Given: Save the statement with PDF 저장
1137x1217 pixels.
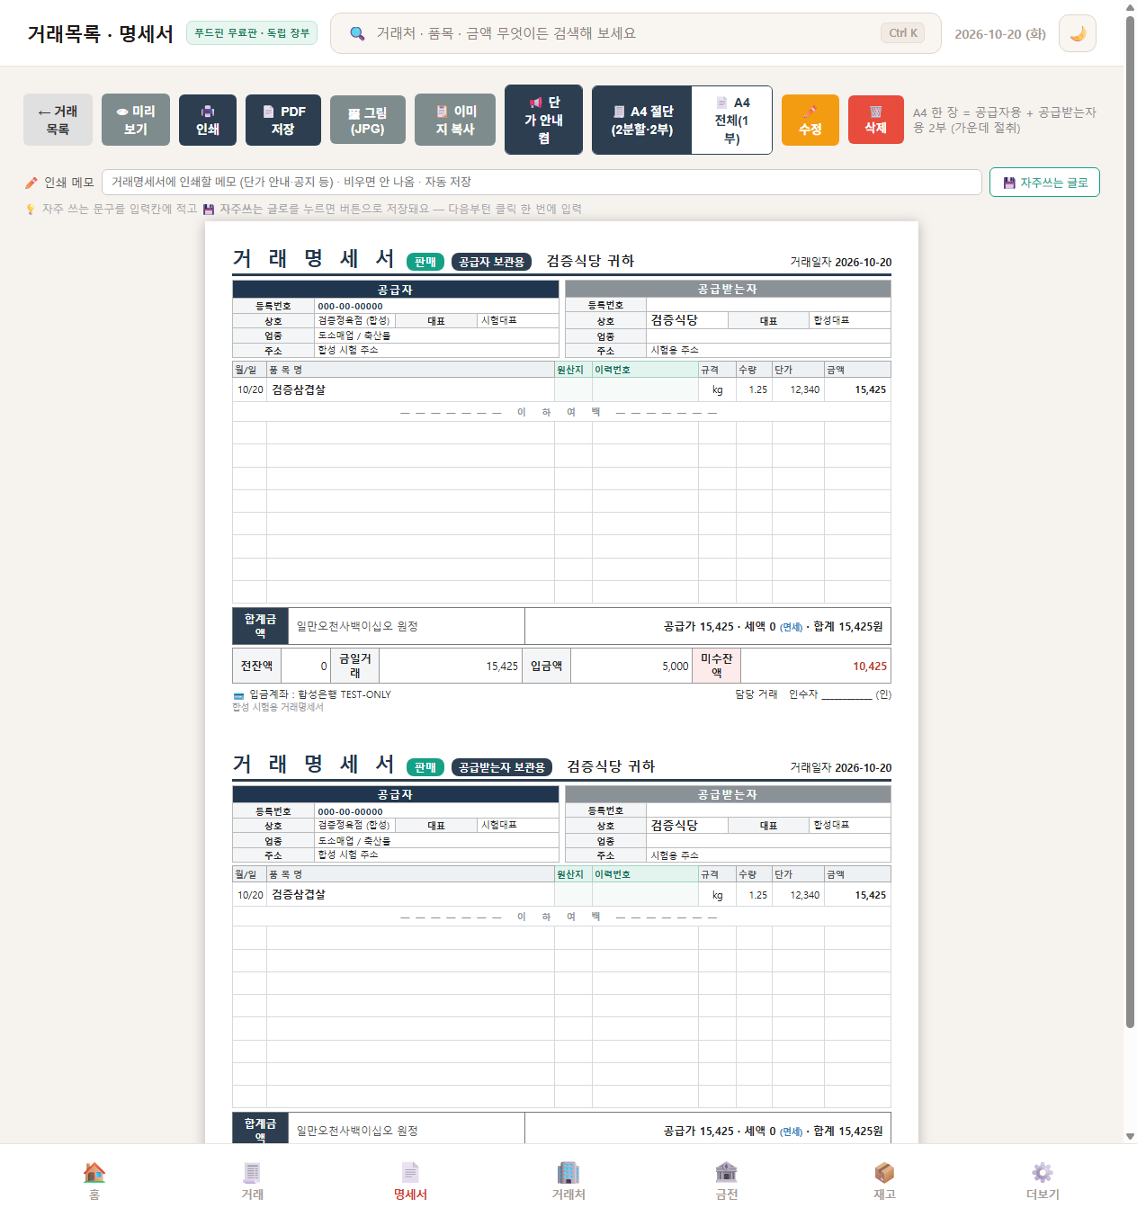Looking at the screenshot, I should click(x=283, y=120).
